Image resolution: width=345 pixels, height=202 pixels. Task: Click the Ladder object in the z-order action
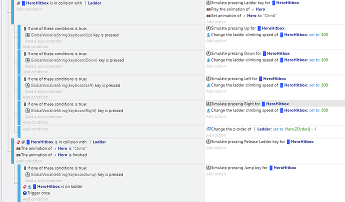[264, 129]
